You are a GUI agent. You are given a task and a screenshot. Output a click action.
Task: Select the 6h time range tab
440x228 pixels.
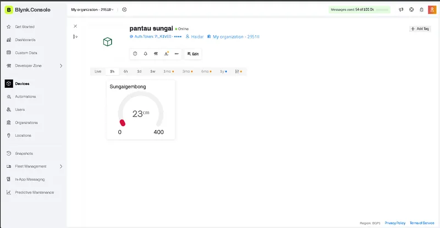click(x=126, y=71)
